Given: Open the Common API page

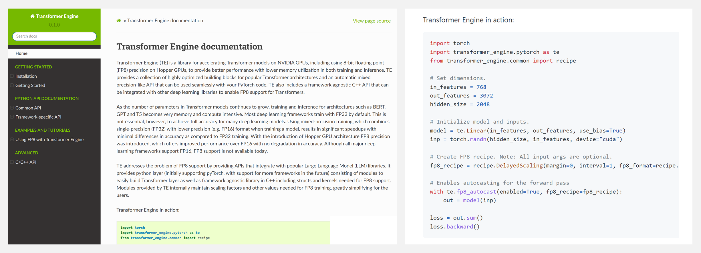Looking at the screenshot, I should click(28, 108).
